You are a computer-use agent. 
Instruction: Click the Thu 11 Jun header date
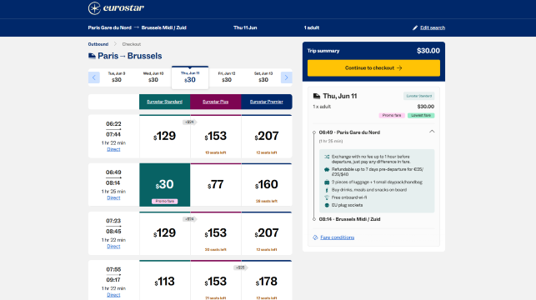[245, 27]
